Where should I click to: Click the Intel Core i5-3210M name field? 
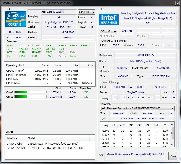(x=52, y=12)
